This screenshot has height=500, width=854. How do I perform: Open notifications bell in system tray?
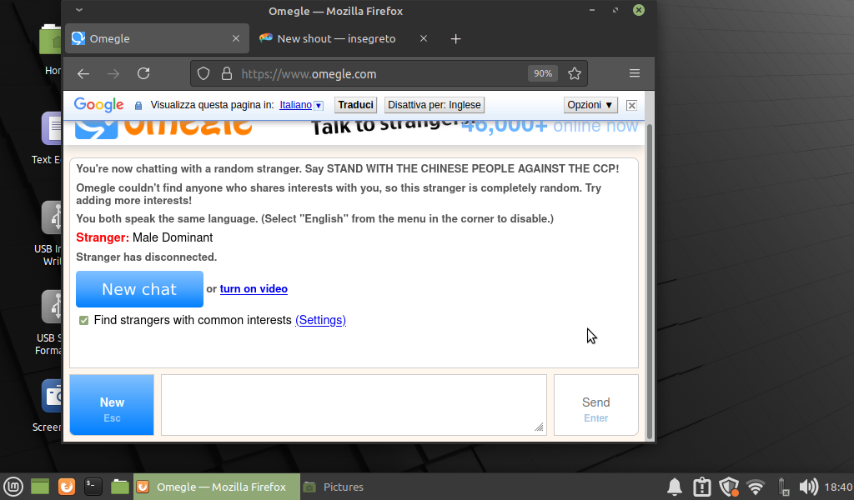675,487
